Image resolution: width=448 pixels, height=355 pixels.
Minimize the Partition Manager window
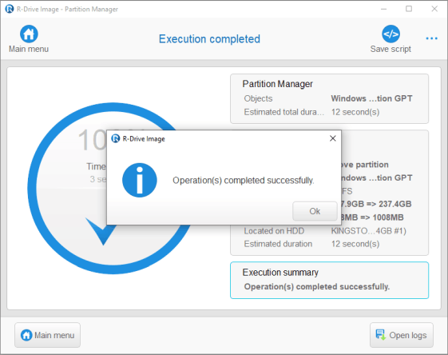tap(383, 9)
